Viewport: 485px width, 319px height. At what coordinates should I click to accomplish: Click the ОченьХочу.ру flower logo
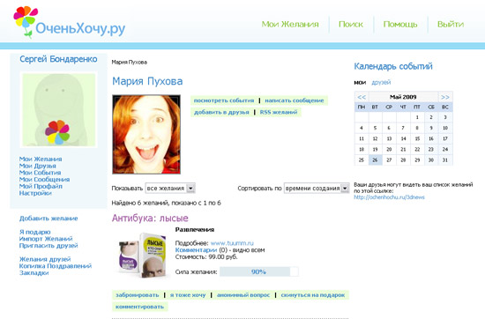coord(70,22)
